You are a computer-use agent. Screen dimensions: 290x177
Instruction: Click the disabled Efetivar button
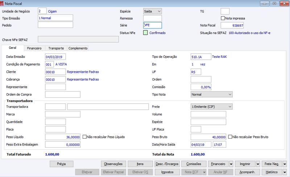(x=87, y=172)
